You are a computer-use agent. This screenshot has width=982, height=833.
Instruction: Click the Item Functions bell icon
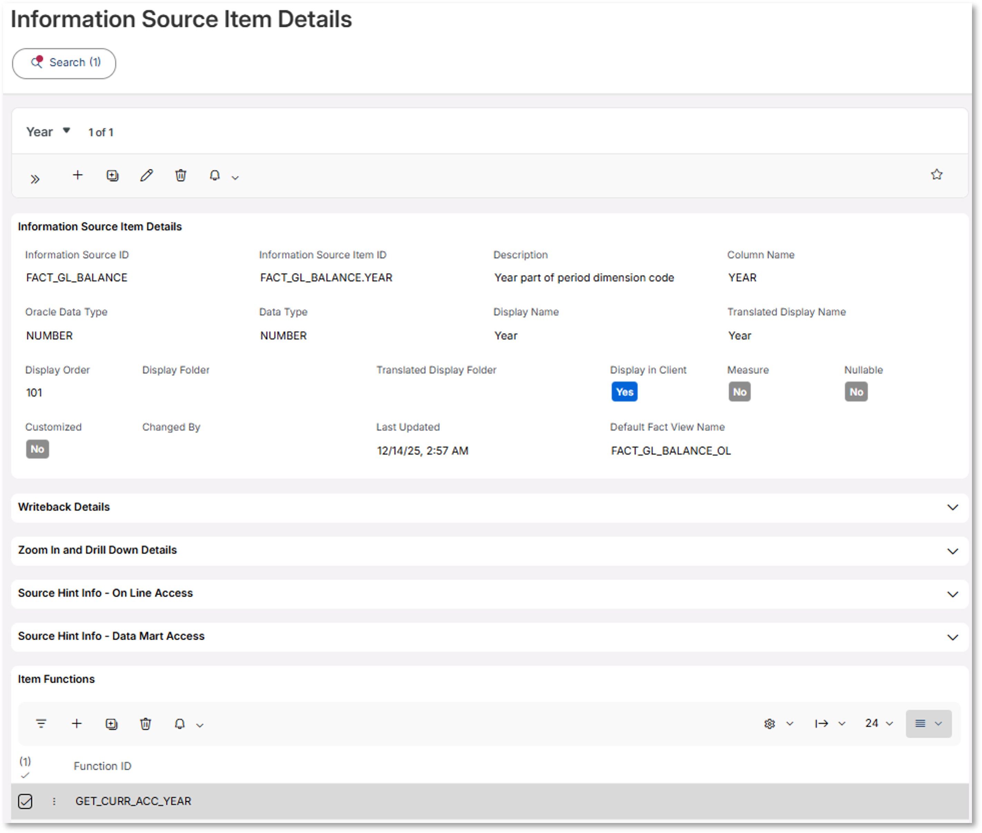(x=180, y=724)
